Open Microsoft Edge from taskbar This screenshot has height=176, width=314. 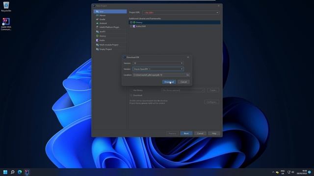(x=20, y=172)
